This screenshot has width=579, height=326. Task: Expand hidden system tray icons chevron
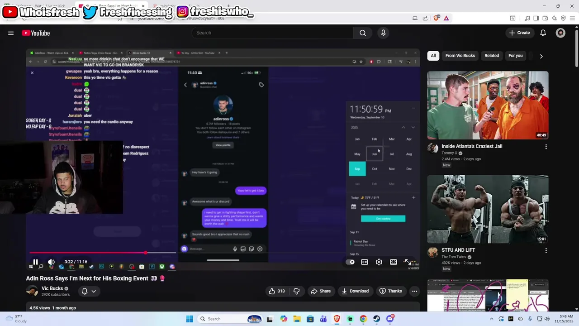(492, 319)
